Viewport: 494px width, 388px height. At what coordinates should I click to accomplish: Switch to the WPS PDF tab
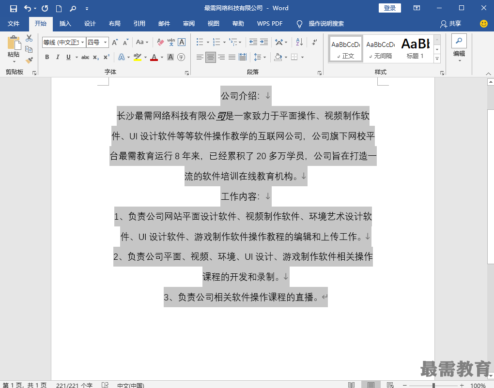(270, 24)
